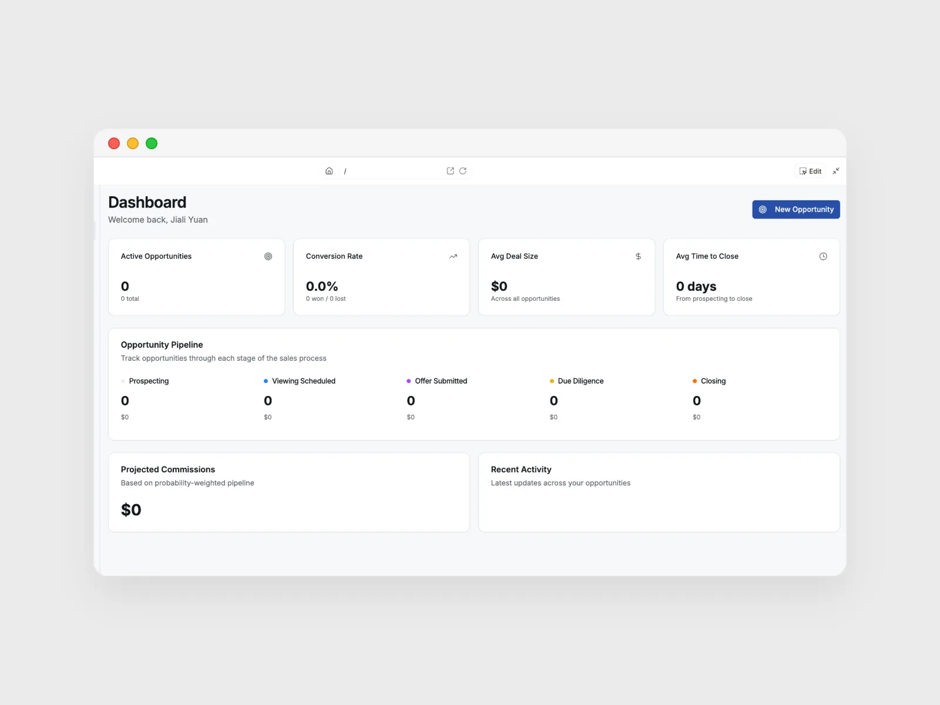The image size is (940, 705).
Task: Click the green window zoom button
Action: coord(152,143)
